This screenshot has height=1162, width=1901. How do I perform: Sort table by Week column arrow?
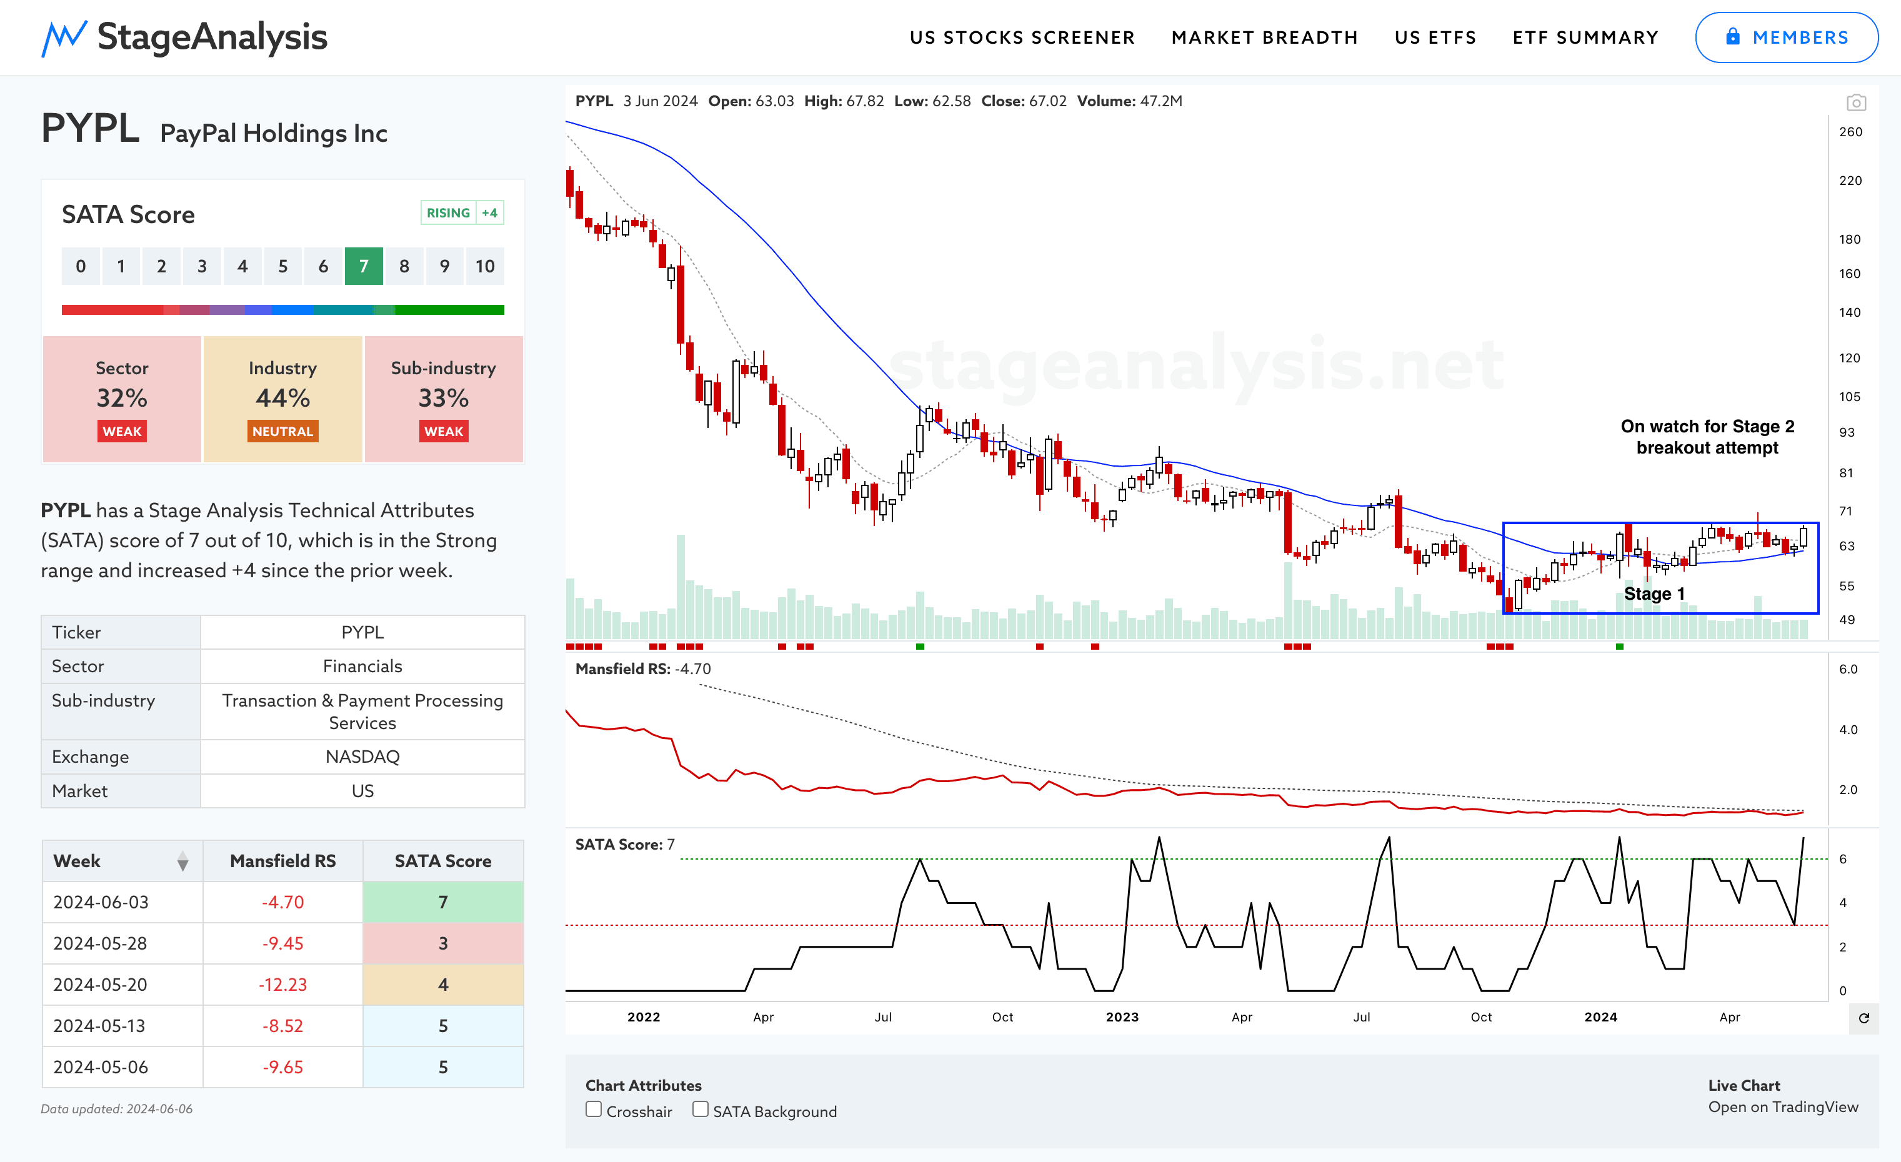183,862
